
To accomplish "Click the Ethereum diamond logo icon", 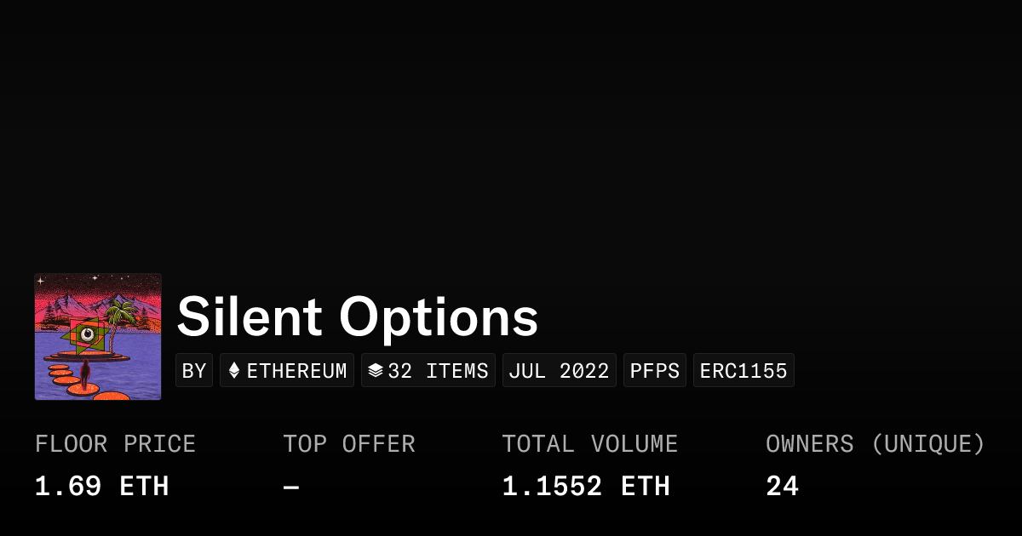I will pos(234,371).
